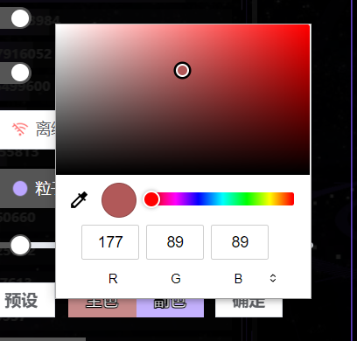Pick pure red in gradient top-right corner

[308, 27]
